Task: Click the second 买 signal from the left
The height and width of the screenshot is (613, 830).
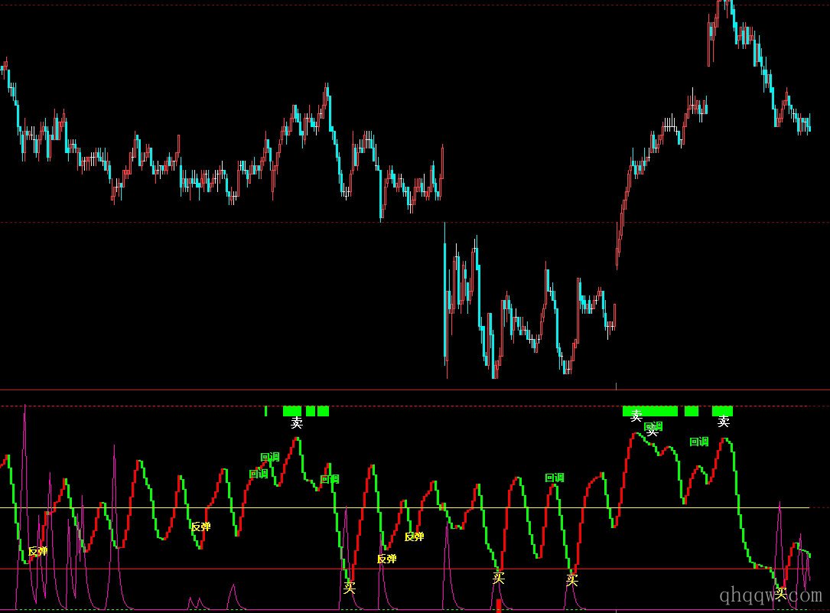Action: click(498, 579)
